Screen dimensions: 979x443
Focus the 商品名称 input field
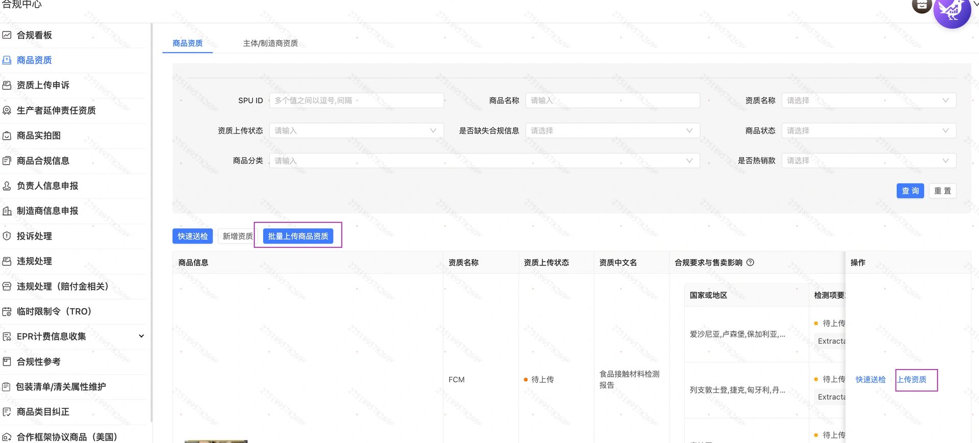click(x=612, y=100)
